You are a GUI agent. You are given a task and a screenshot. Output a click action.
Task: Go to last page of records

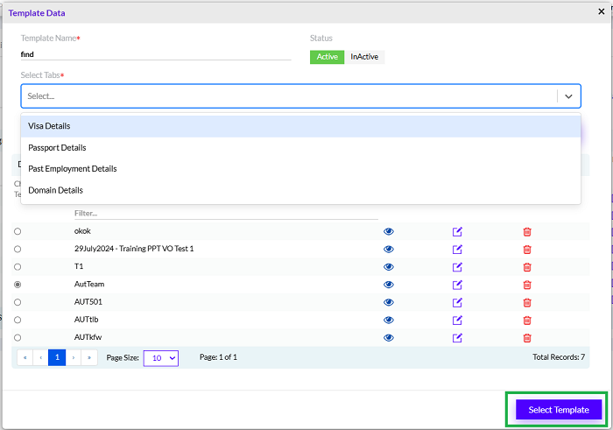pos(89,357)
